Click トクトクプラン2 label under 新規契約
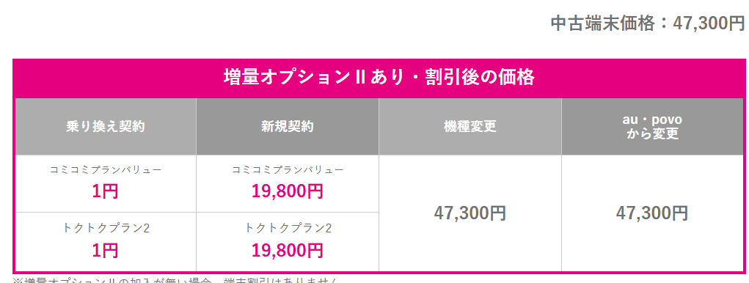Viewport: 749px width, 283px height. click(x=288, y=228)
